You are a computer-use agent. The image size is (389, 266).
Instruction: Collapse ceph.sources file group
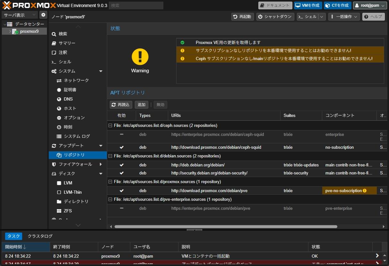pos(110,126)
